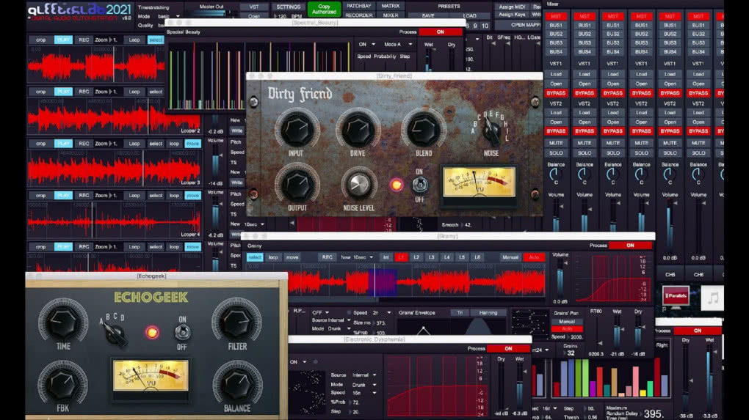Flip the Dirty Friend ON/OFF switch
Image resolution: width=749 pixels, height=420 pixels.
(419, 185)
